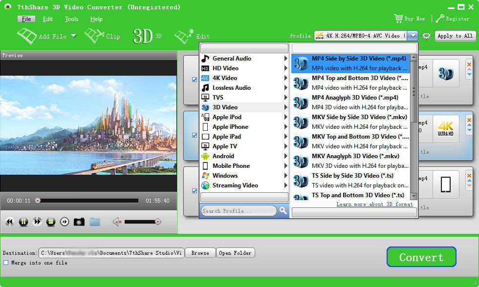Click the Add File film icon
This screenshot has width=479, height=287.
coord(27,36)
